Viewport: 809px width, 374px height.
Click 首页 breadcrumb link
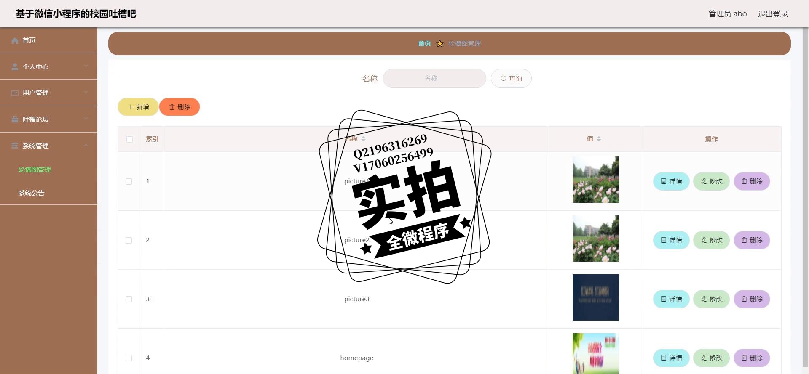click(424, 44)
